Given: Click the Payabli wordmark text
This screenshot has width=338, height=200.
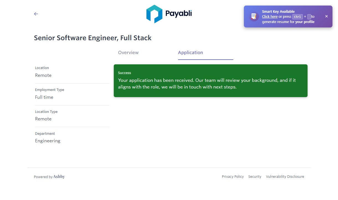Looking at the screenshot, I should pyautogui.click(x=178, y=14).
